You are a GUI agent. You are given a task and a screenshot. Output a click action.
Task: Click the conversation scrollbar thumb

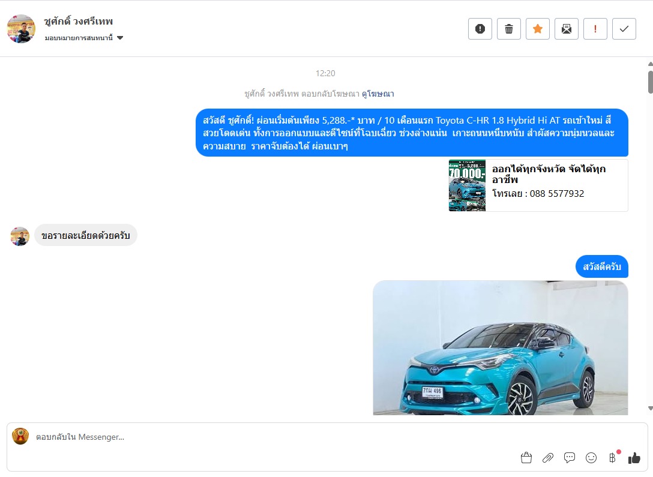click(650, 82)
